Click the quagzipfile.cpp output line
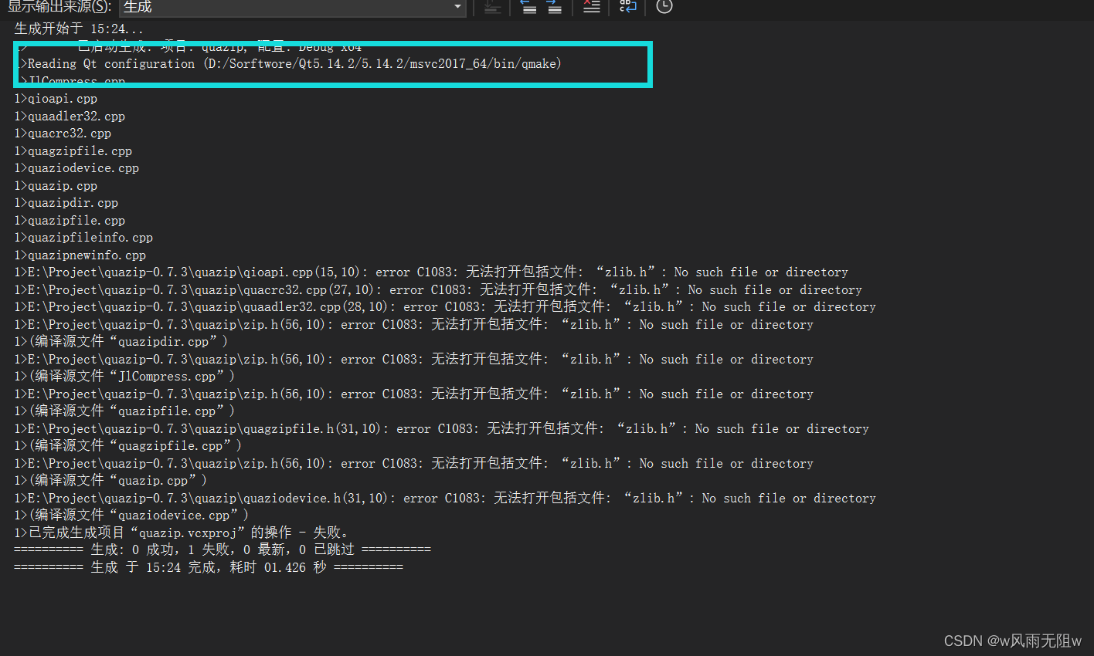This screenshot has height=656, width=1094. click(73, 151)
